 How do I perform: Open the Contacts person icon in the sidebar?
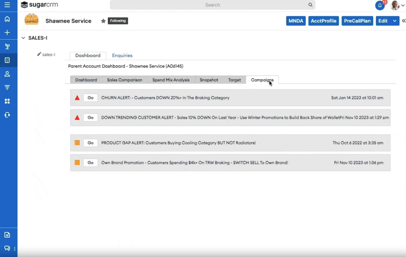(7, 74)
